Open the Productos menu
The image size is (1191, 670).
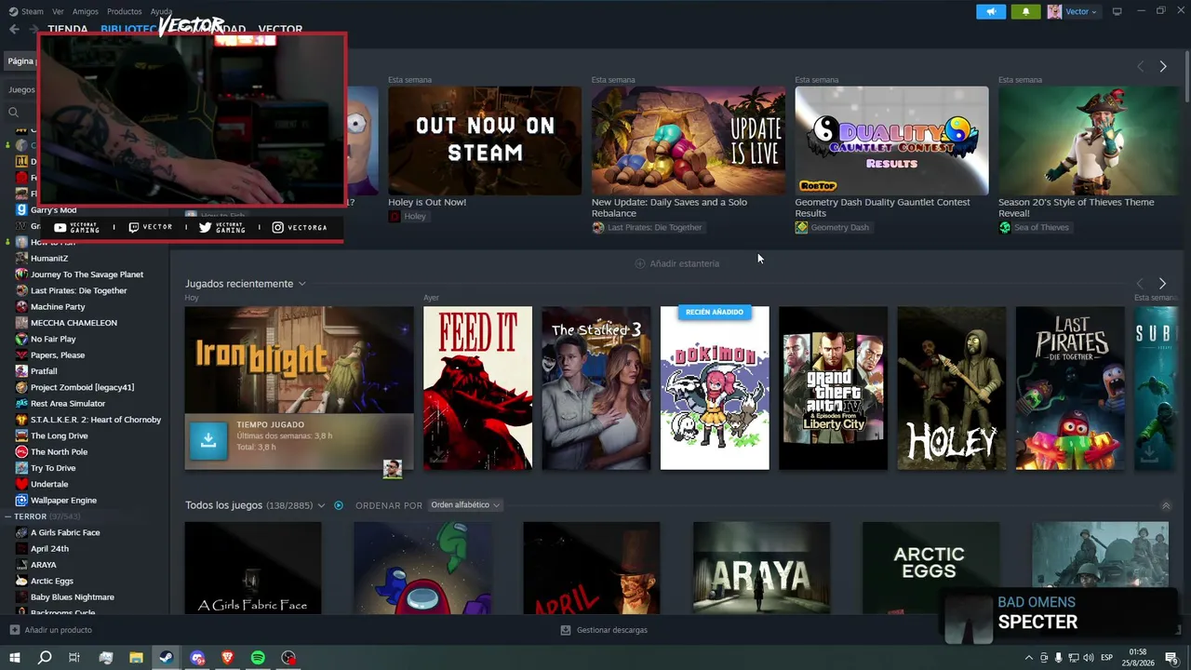coord(125,11)
